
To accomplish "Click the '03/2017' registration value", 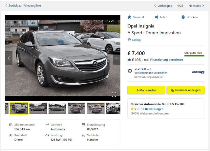I will (x=93, y=129).
